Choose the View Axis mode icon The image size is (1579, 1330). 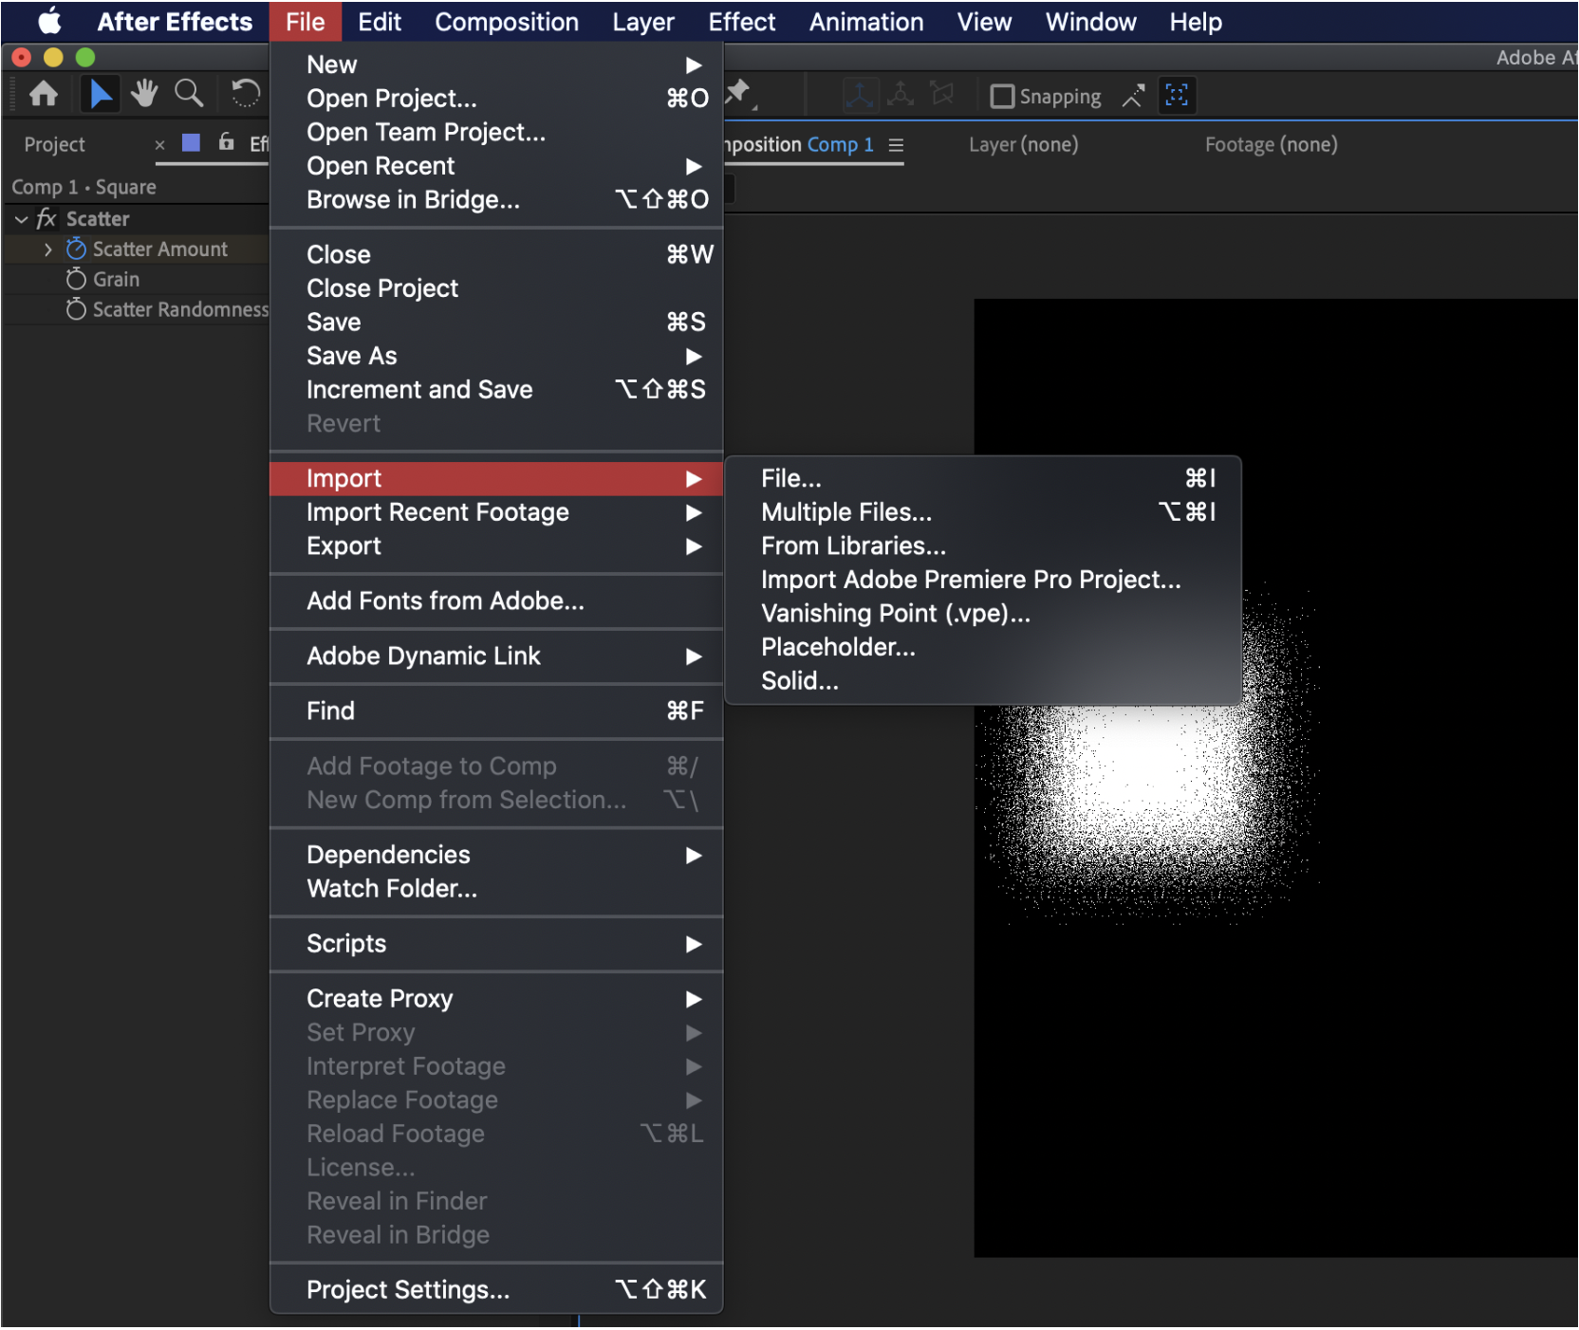[x=941, y=95]
